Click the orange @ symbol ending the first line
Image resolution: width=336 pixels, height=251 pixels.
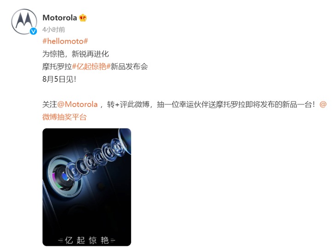[x=323, y=105]
